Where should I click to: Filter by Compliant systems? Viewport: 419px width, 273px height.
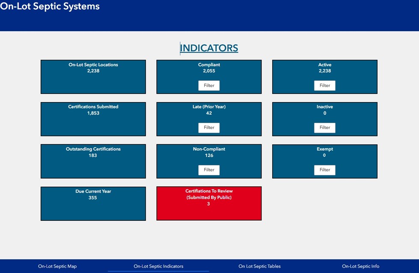[209, 85]
